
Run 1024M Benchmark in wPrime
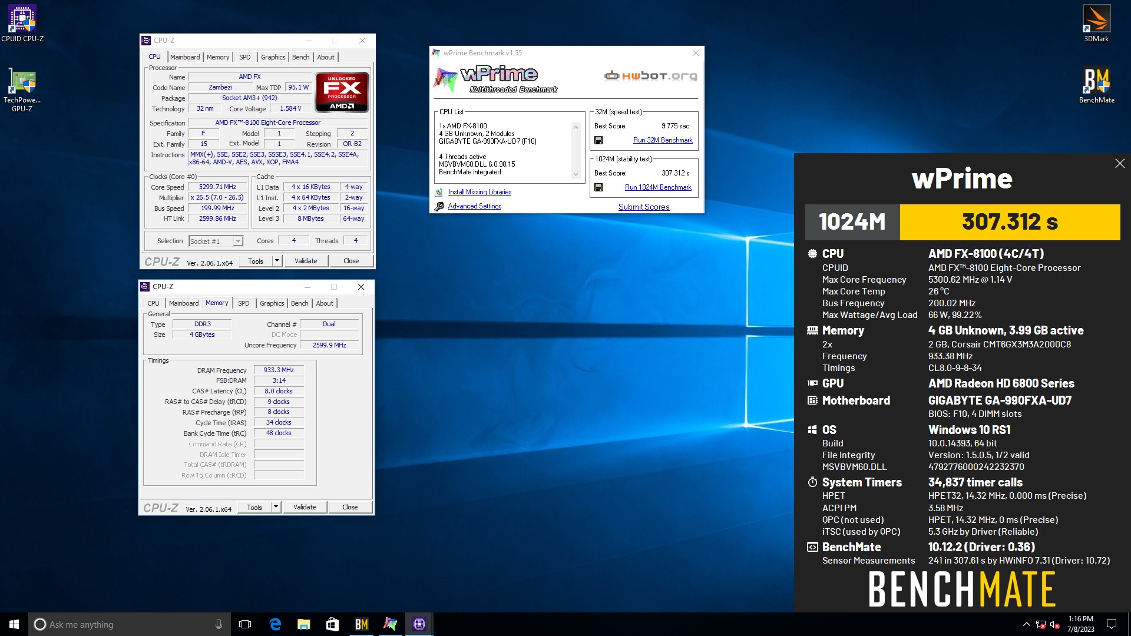click(658, 187)
